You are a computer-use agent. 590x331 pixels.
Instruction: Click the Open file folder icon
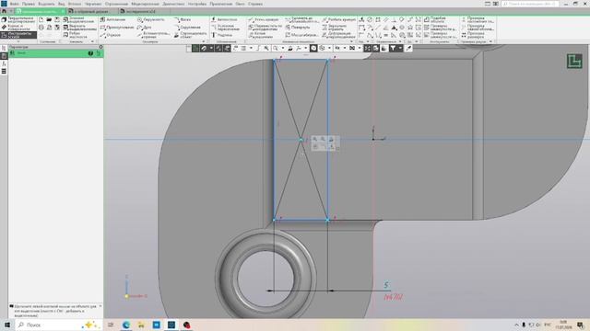click(x=49, y=19)
